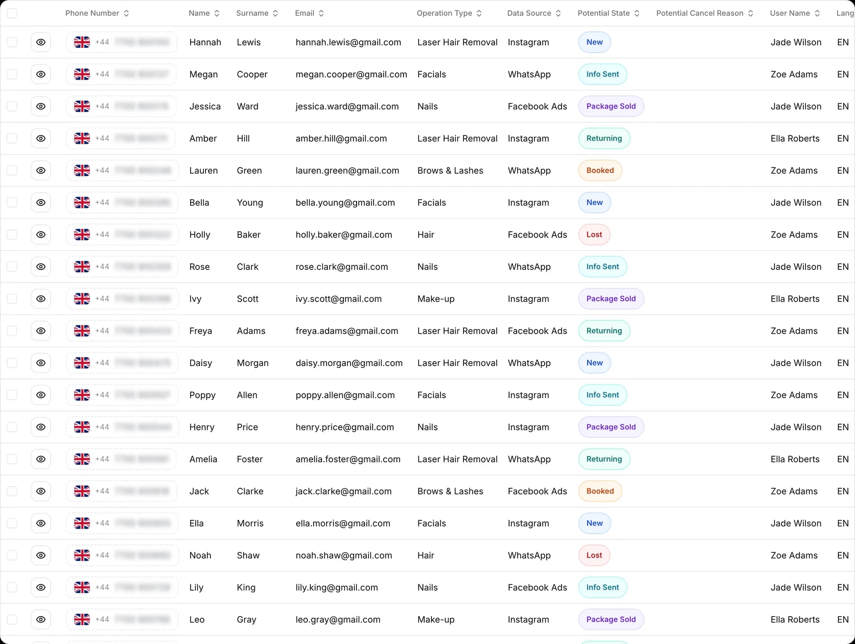The width and height of the screenshot is (855, 644).
Task: View Amber Hill's record eye icon
Action: (x=41, y=139)
